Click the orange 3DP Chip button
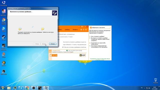Viewport: 160px width, 90px height. 53,55
